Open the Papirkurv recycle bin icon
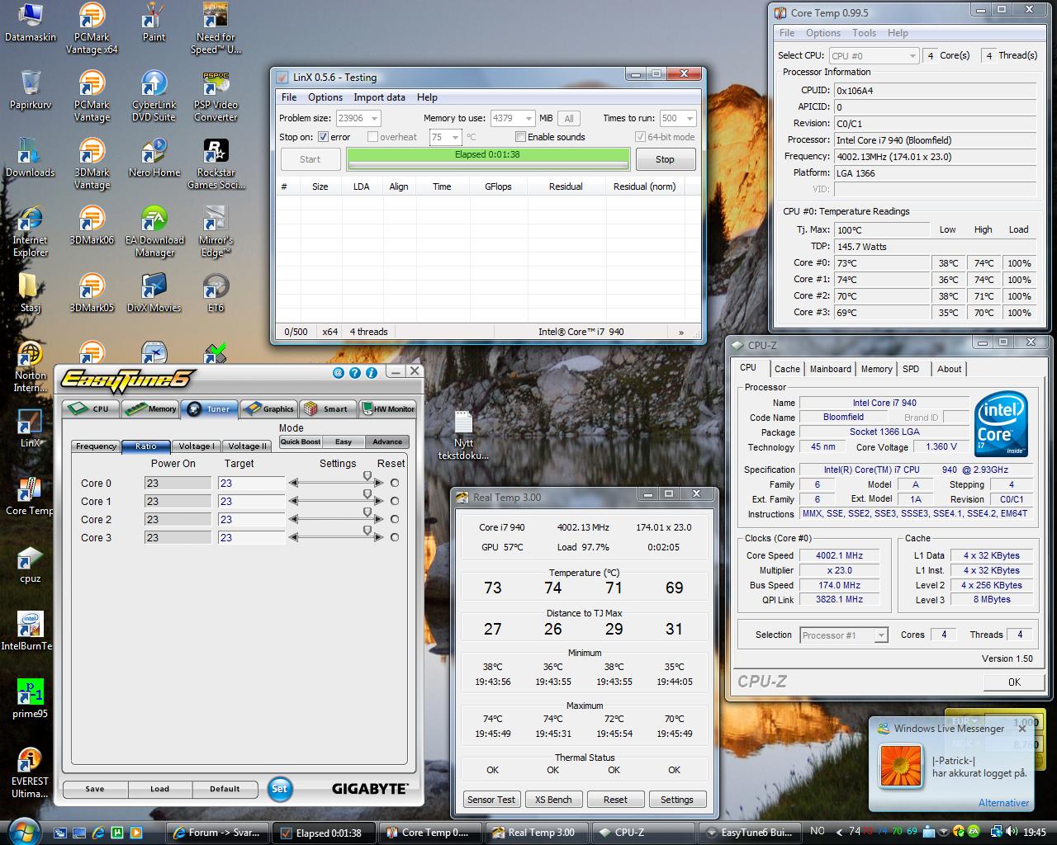This screenshot has width=1057, height=845. 31,91
